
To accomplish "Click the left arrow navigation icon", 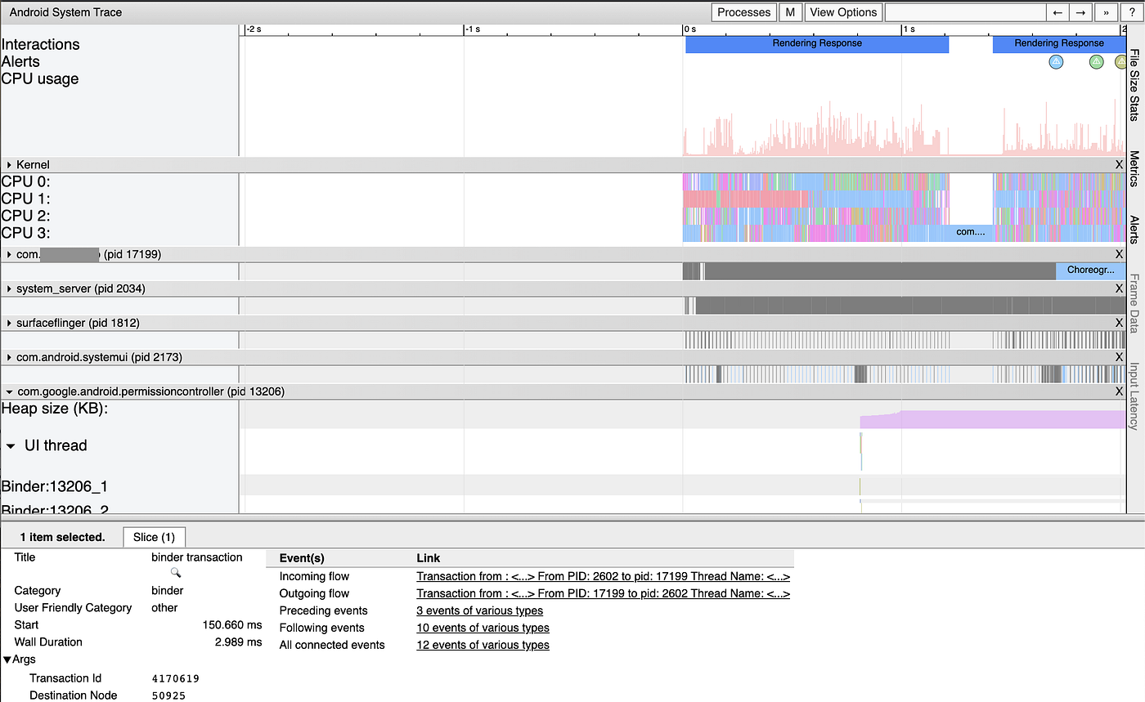I will point(1056,12).
